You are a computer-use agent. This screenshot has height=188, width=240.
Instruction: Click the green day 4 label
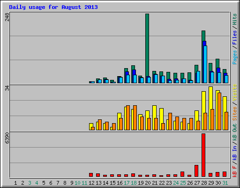37,183
